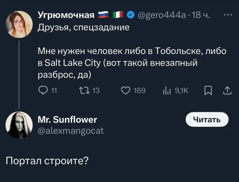Image resolution: width=239 pixels, height=182 pixels.
Task: Click the reply text Портал строите?
Action: [47, 160]
